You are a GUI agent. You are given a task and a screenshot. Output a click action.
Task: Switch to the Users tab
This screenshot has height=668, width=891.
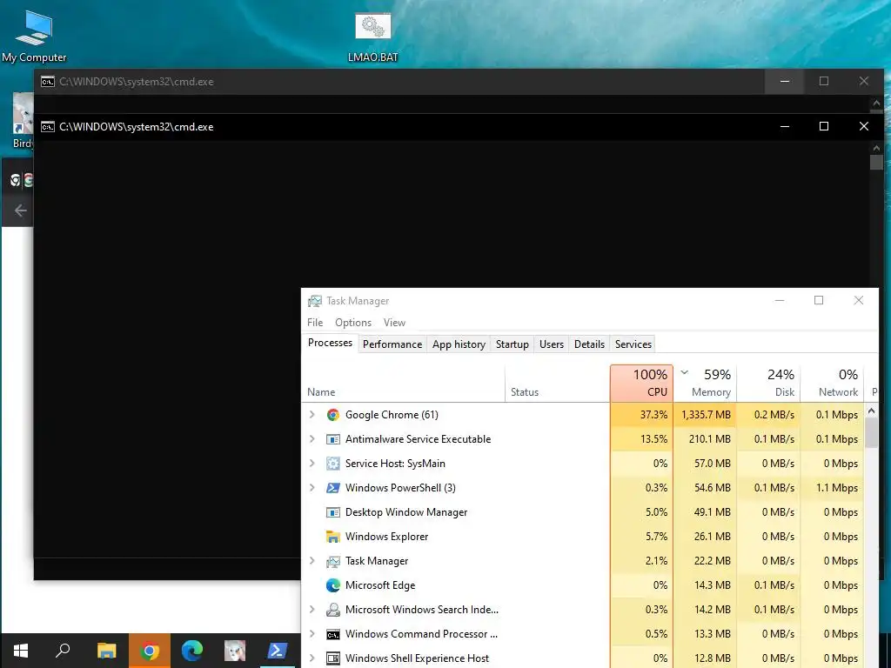[551, 344]
